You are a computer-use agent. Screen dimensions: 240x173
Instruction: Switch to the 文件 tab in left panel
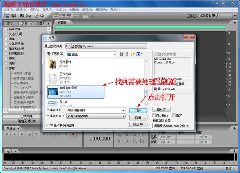(10, 24)
